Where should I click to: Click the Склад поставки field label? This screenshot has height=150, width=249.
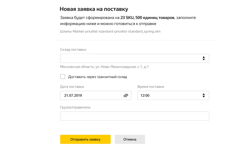73,50
